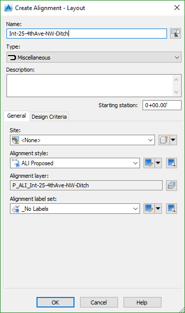Expand the create site options arrow
This screenshot has height=313, width=185.
pyautogui.click(x=173, y=140)
